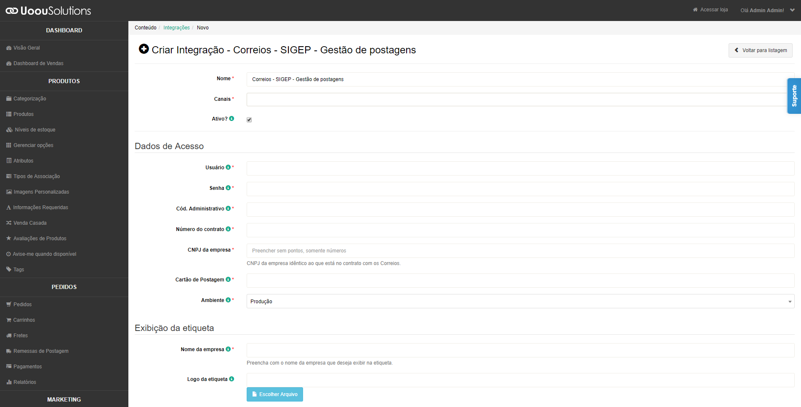Click the Níveis de estoque cubes icon
This screenshot has width=801, height=407.
(9, 130)
